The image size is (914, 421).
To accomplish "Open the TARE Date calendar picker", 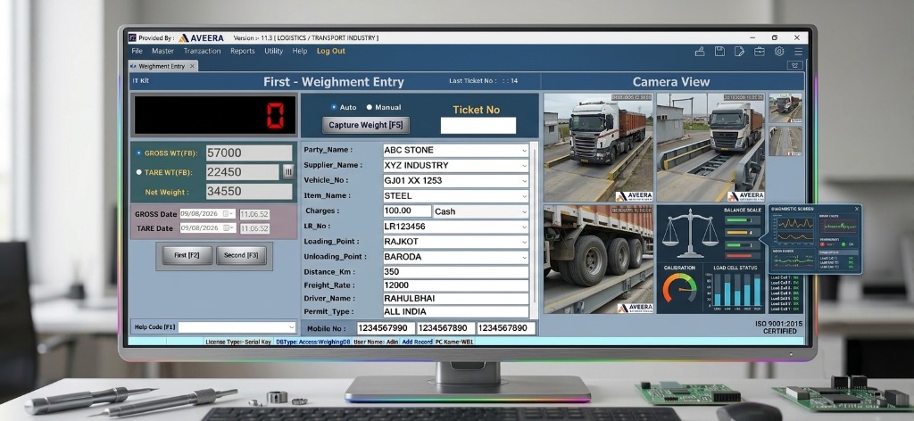I will (226, 228).
